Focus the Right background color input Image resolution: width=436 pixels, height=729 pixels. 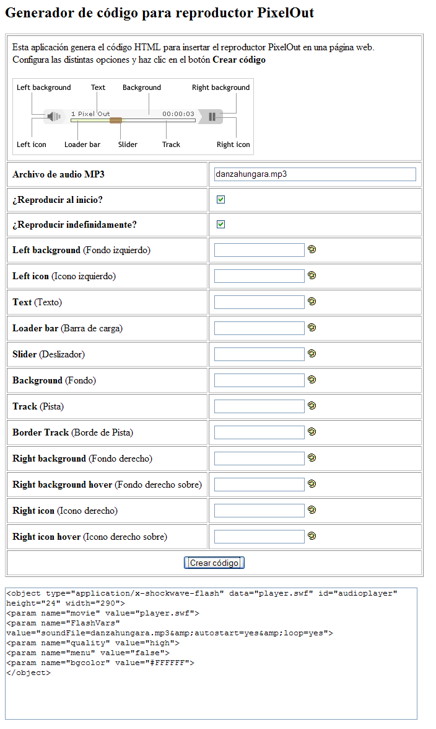[259, 458]
